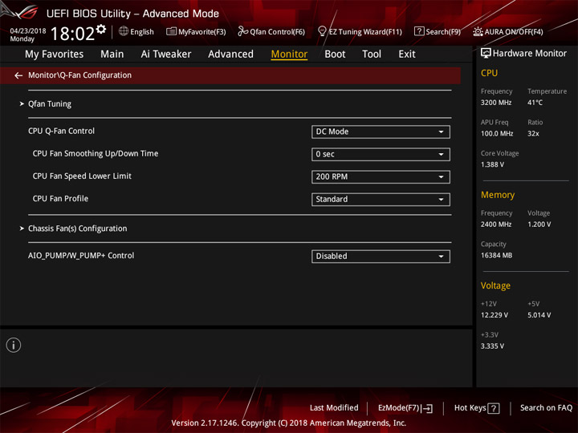Click the back arrow in breadcrumb bar
The image size is (578, 433).
(18, 75)
